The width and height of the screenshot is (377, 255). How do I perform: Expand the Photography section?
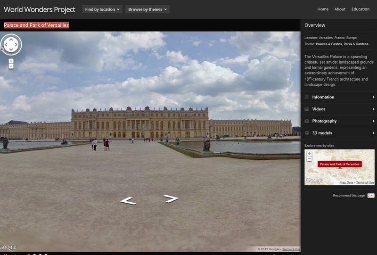click(339, 121)
